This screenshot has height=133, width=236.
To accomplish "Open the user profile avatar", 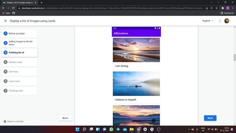I will point(227,21).
